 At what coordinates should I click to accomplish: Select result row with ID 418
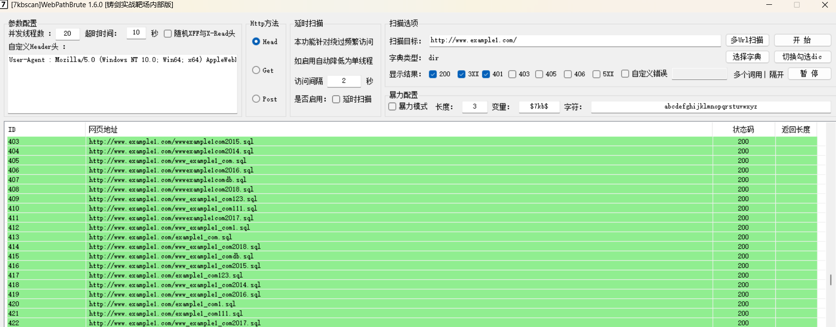(412, 285)
